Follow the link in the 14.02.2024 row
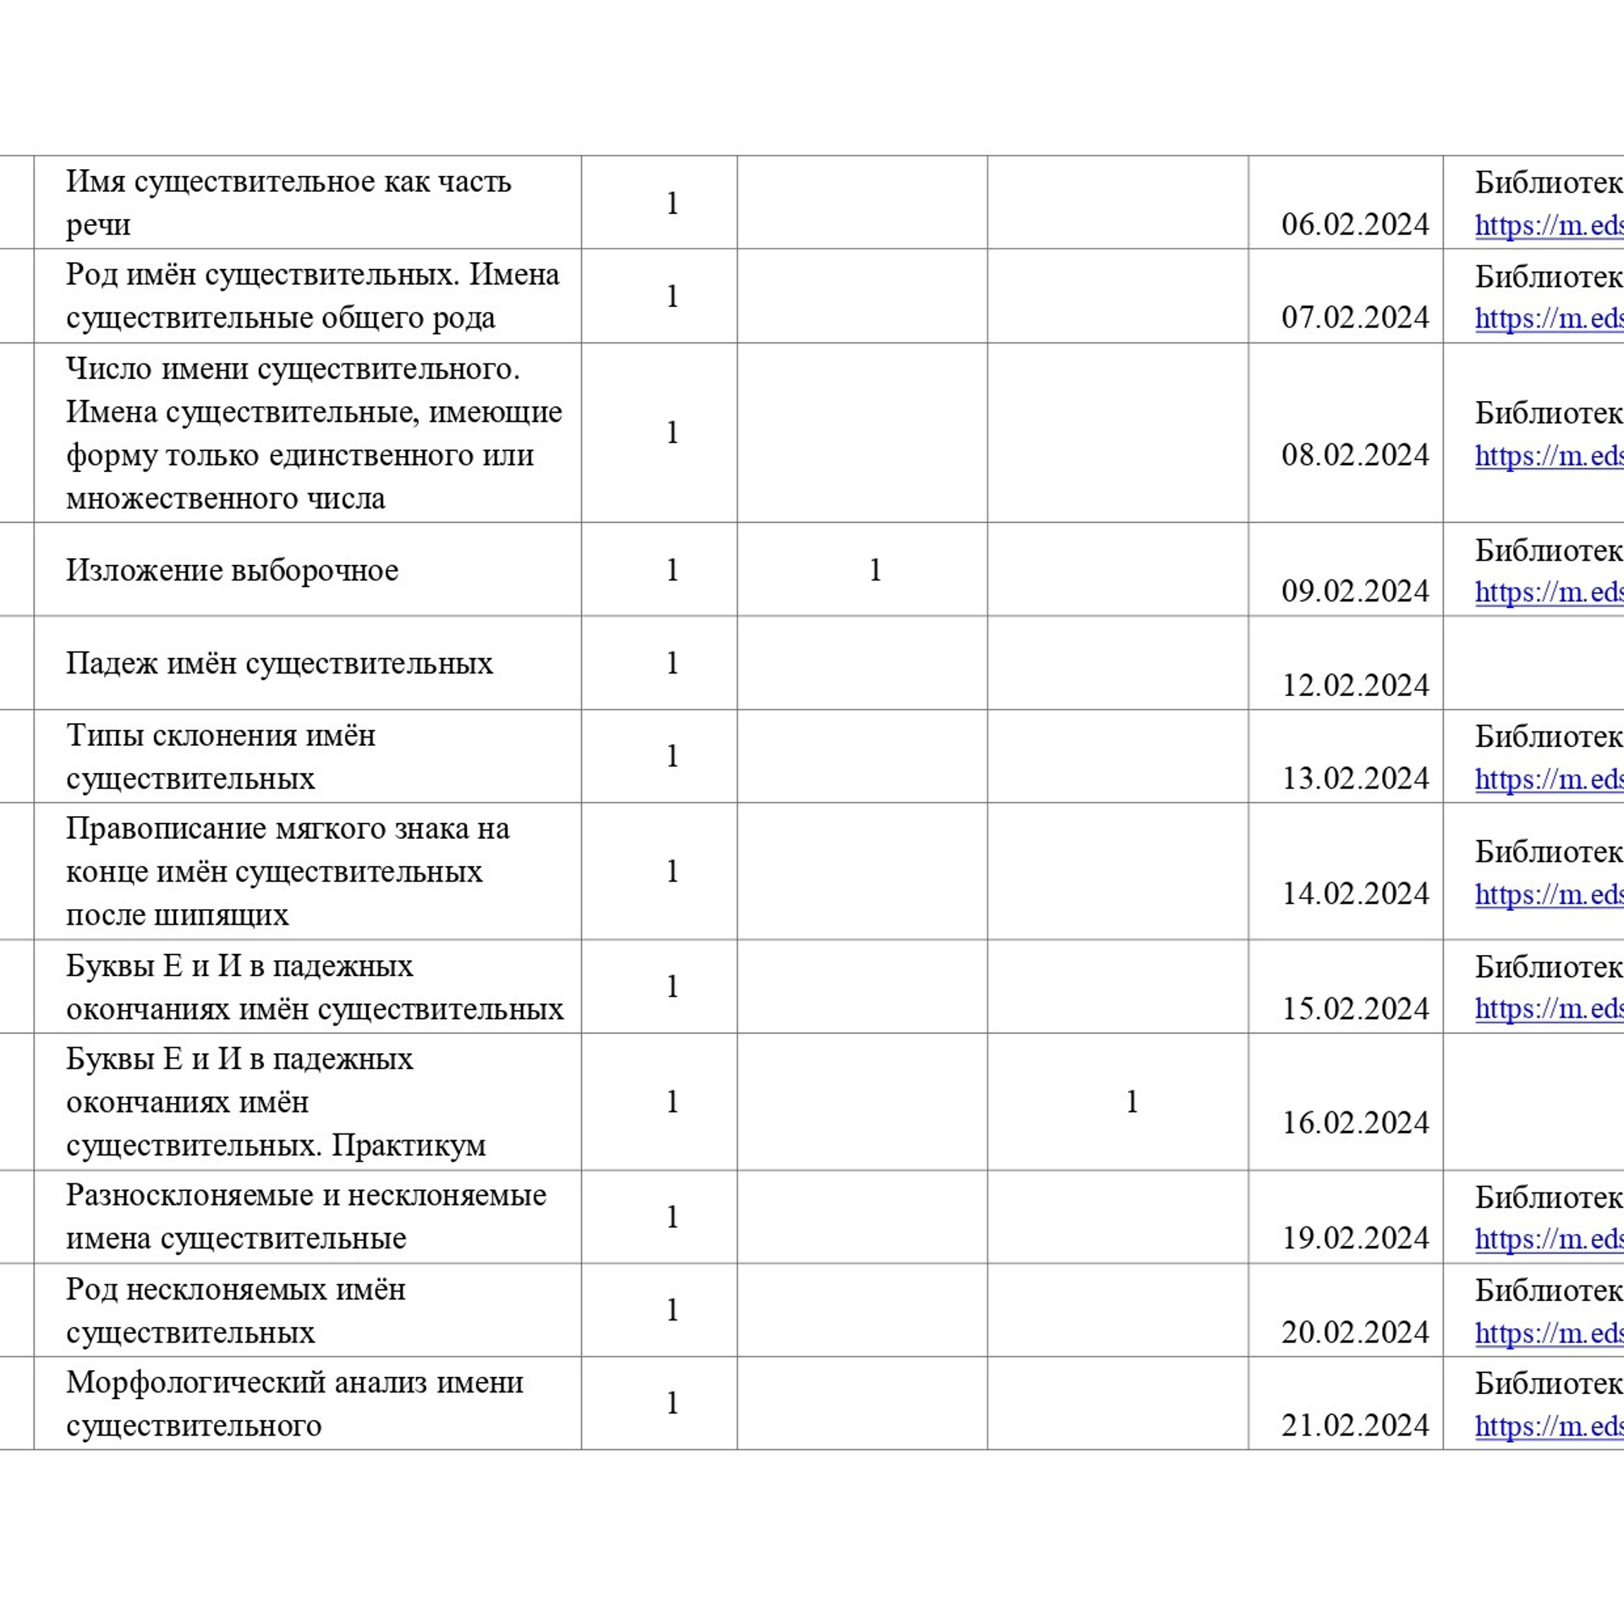Screen dimensions: 1624x1624 pos(1548,894)
